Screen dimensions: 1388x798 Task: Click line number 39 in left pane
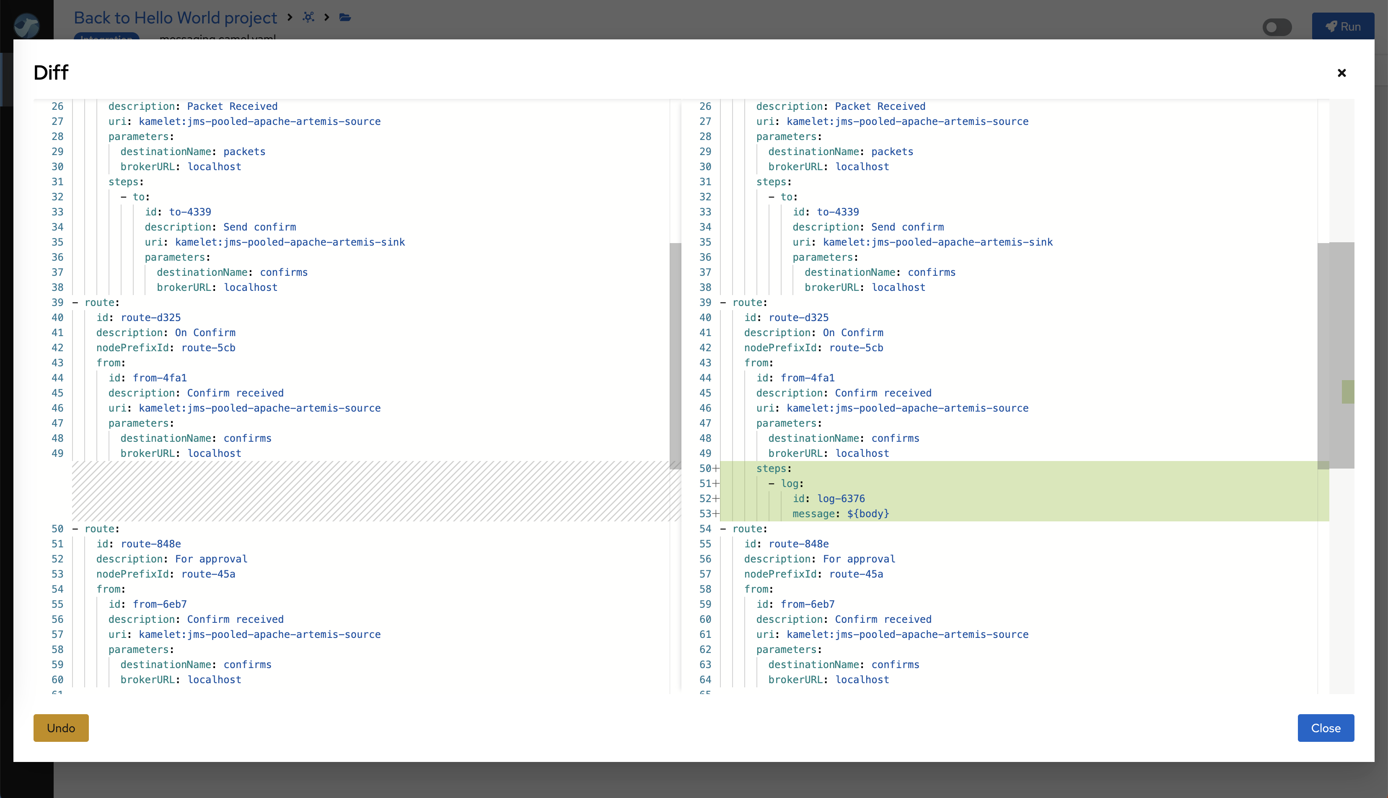[x=57, y=303]
